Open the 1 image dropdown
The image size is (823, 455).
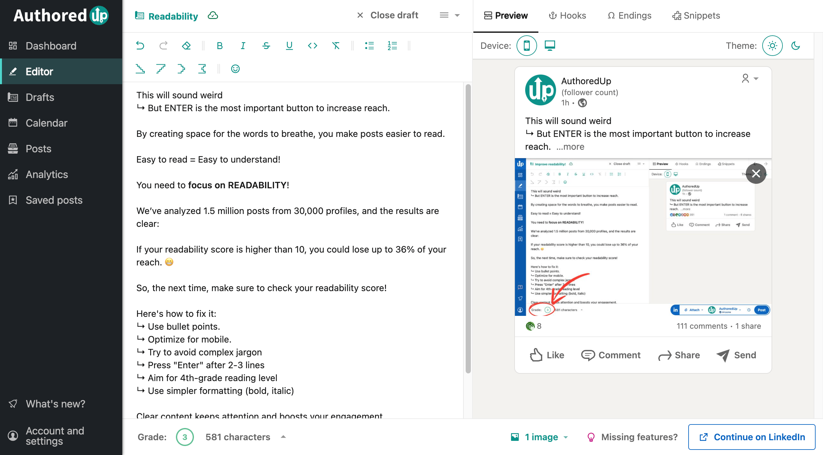pyautogui.click(x=539, y=437)
